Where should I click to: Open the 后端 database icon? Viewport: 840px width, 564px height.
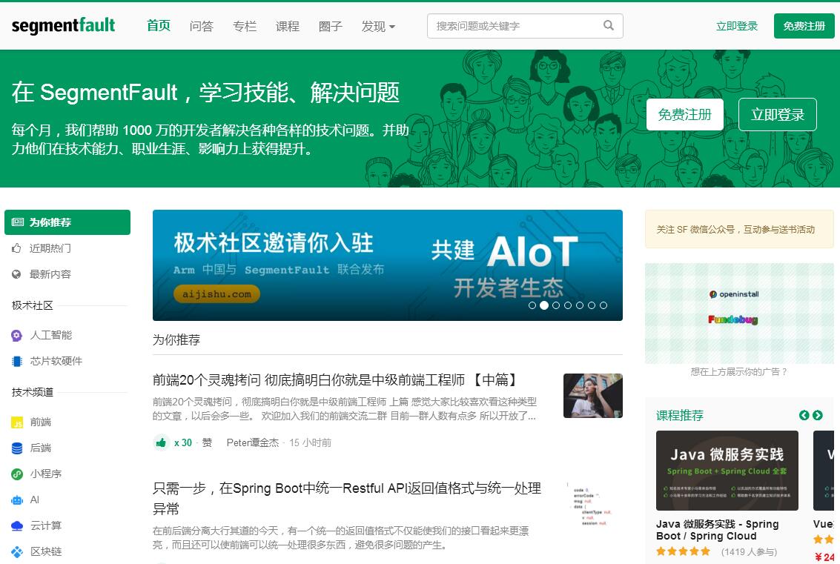[x=17, y=448]
